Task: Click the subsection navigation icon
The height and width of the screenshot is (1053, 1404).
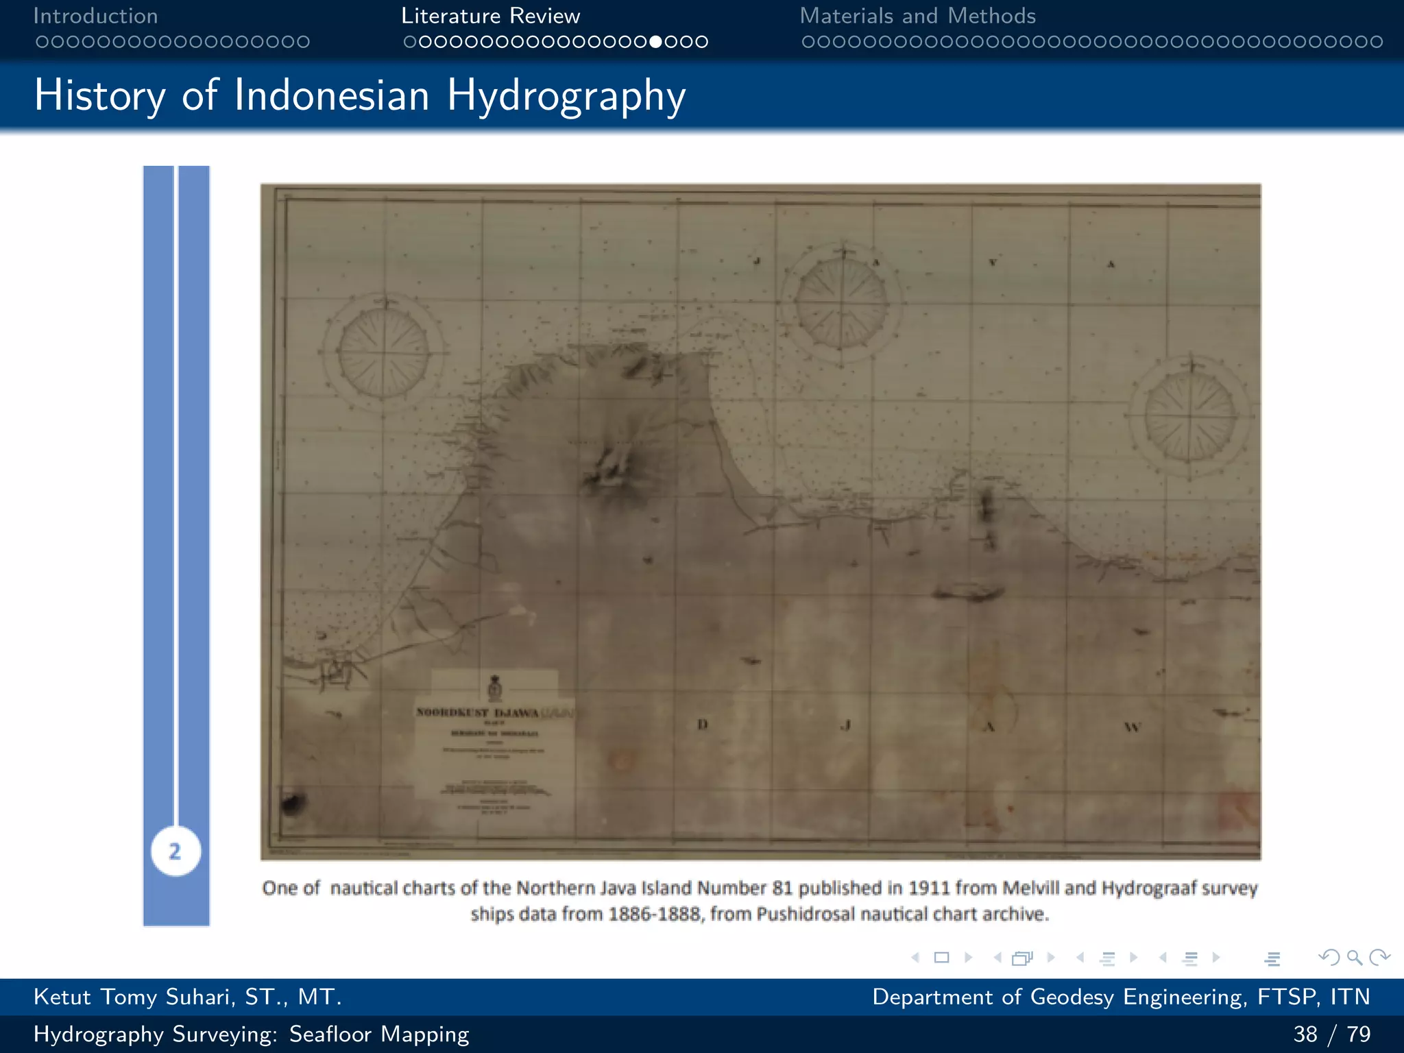Action: coord(1107,958)
